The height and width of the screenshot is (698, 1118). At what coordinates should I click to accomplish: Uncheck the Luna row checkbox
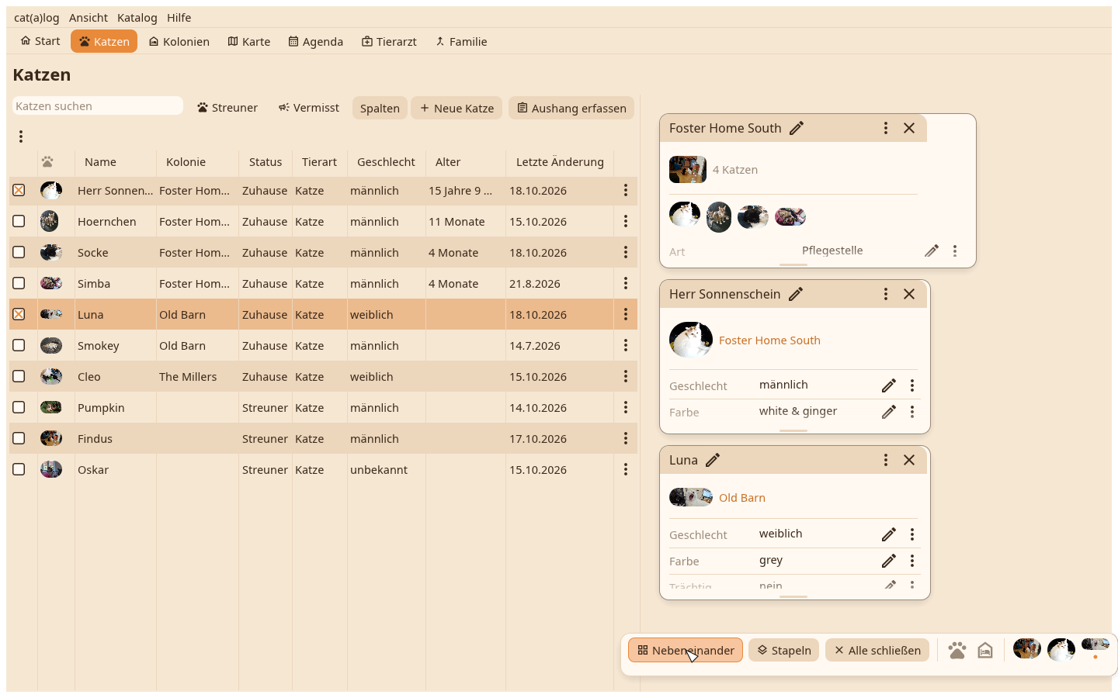[x=19, y=314]
